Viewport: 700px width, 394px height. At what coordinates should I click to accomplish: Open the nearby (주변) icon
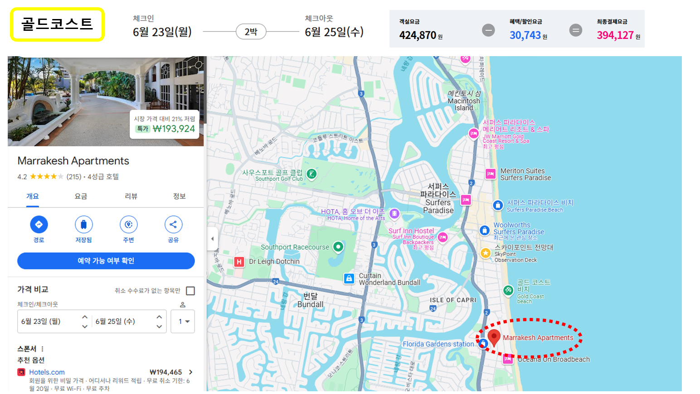[x=129, y=224]
